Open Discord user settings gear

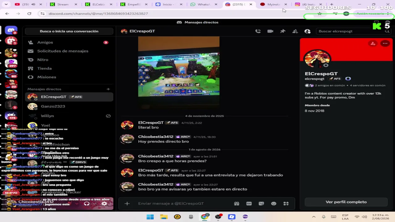coord(104,203)
